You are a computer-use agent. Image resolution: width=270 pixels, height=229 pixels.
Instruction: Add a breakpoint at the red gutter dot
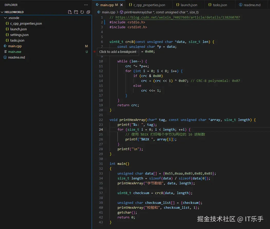[x=94, y=52]
